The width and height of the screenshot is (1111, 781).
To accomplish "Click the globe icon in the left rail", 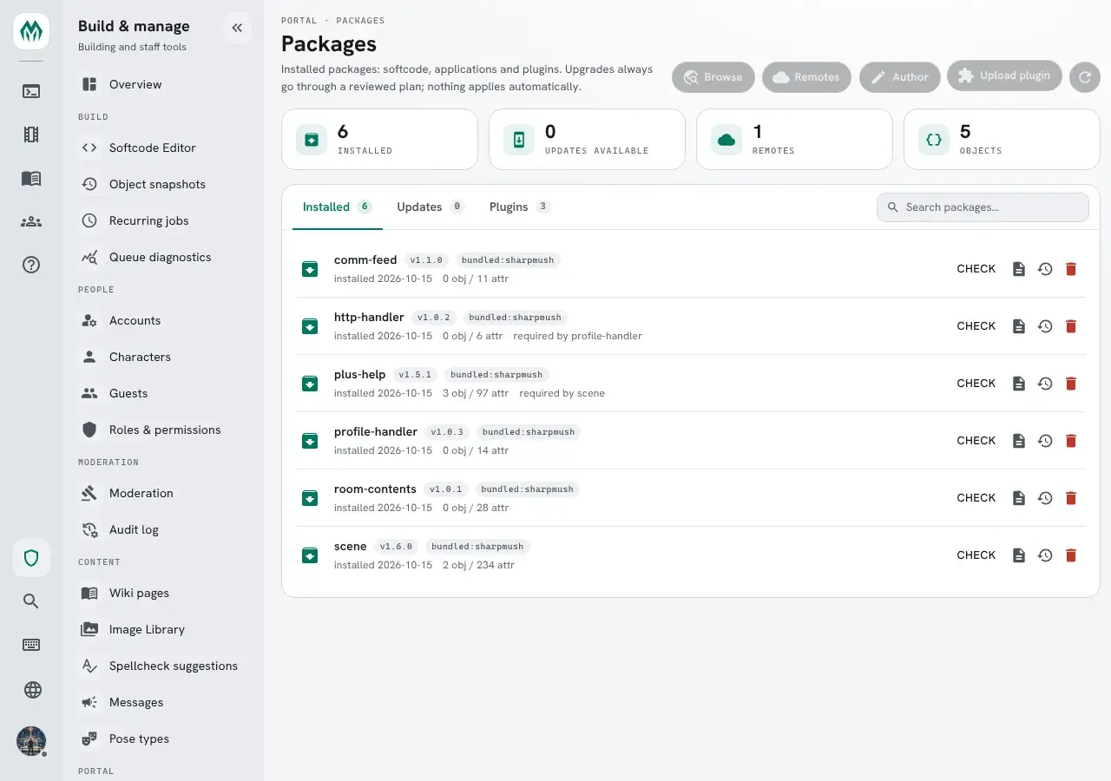I will pos(32,690).
